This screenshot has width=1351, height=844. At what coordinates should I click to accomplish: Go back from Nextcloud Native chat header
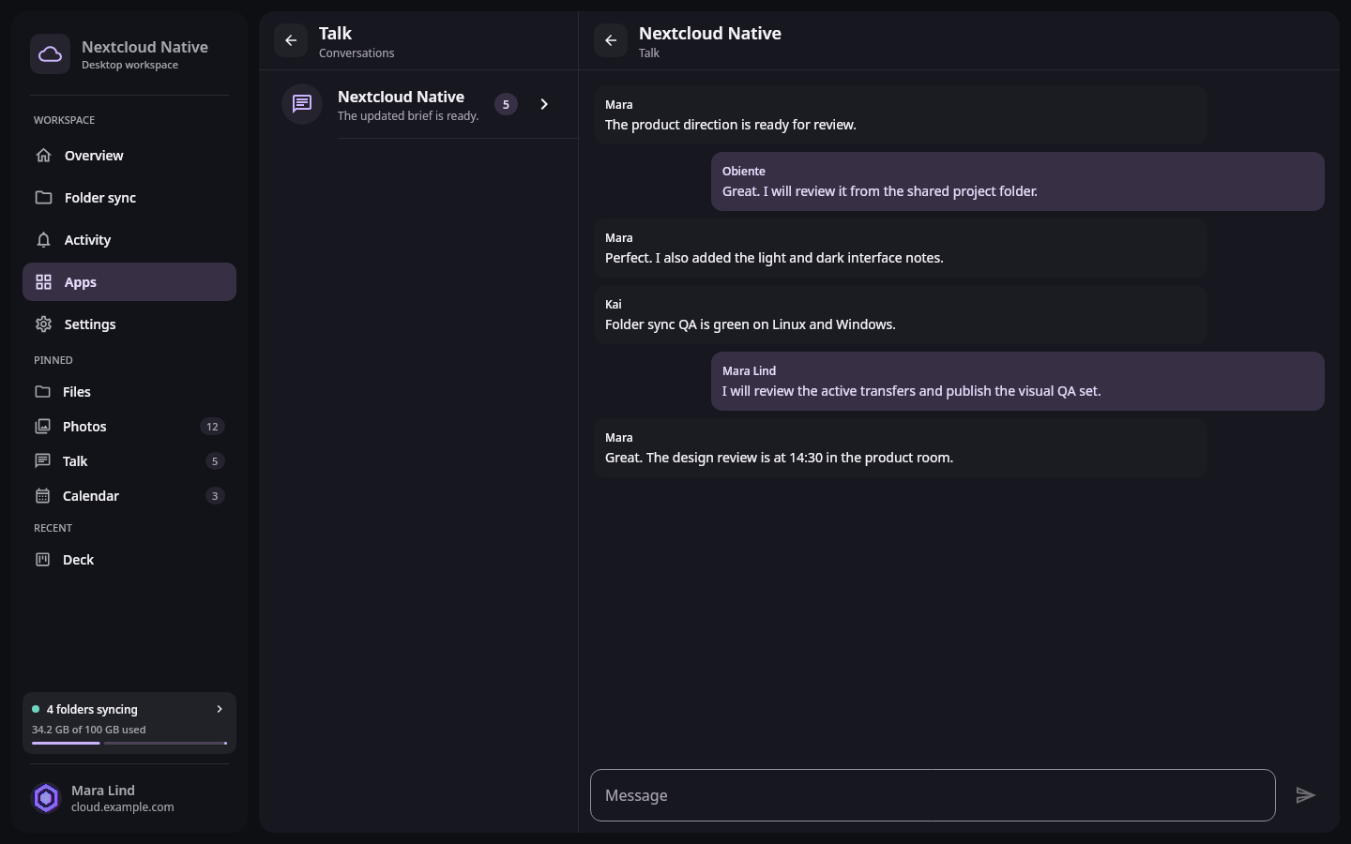coord(611,40)
